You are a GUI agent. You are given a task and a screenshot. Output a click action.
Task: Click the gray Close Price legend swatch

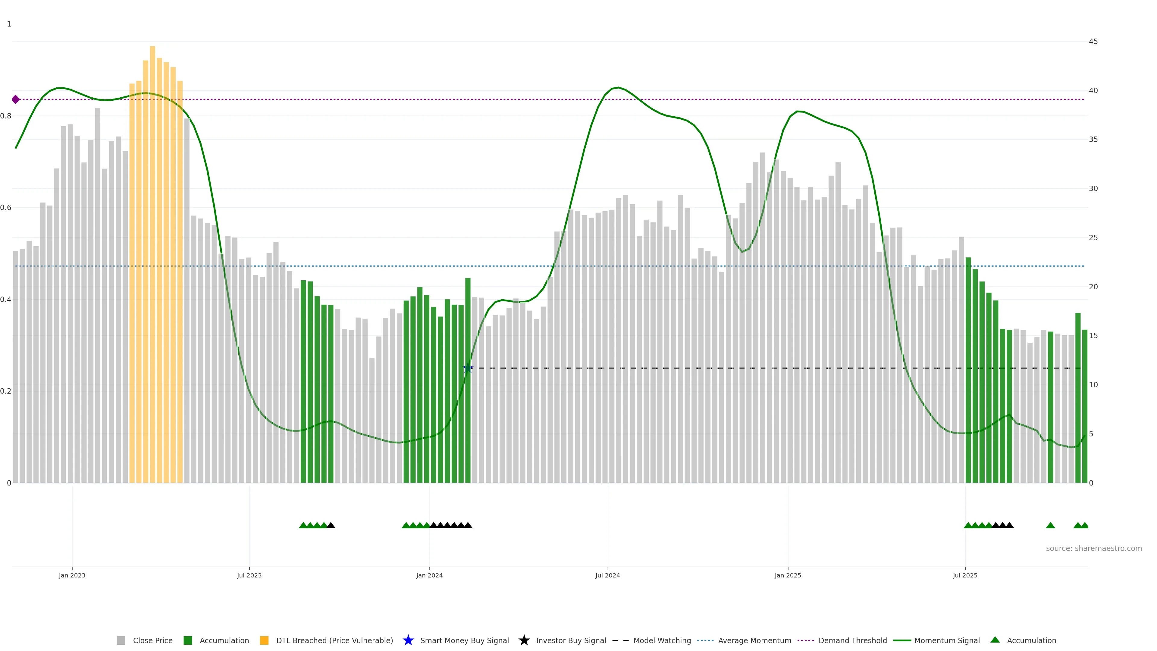[121, 640]
